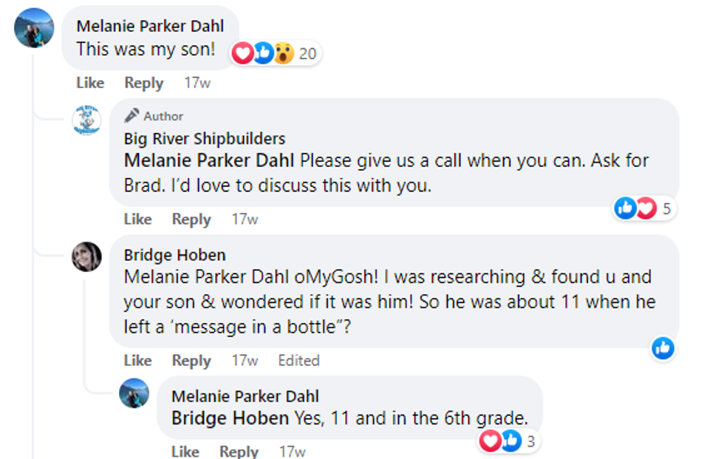View reactions on Big River Shipbuilders reply
This screenshot has width=724, height=459.
(x=644, y=209)
